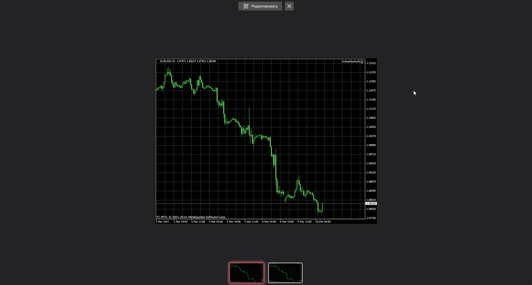Select the second chart thumbnail

(x=285, y=273)
